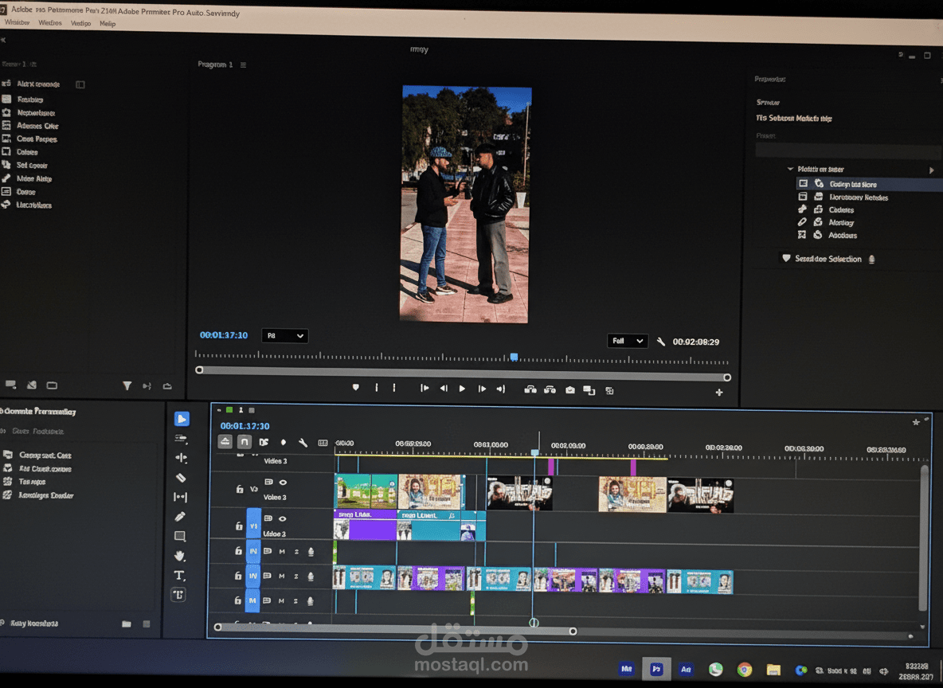Open the Vestigo menu in menu bar
Viewport: 943px width, 688px height.
tap(80, 23)
